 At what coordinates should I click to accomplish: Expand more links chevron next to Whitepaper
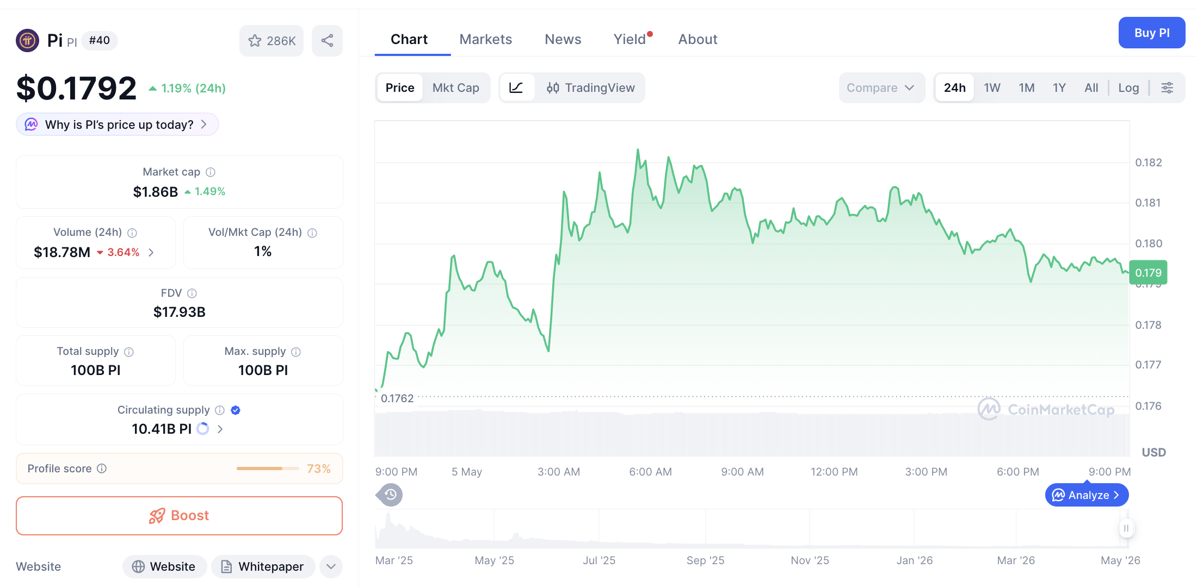click(x=331, y=566)
